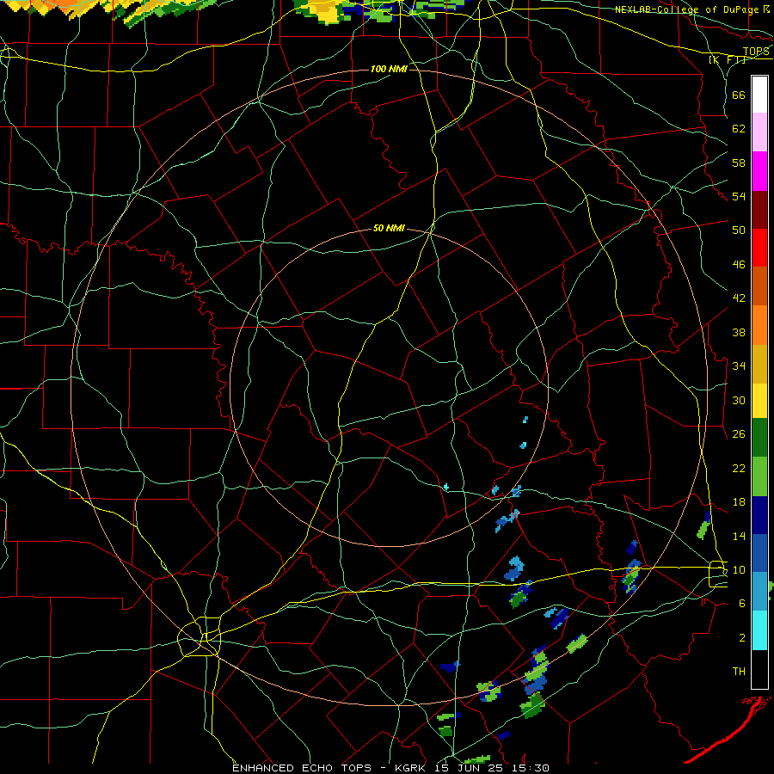Click the "KGRK" radar site identifier

tap(412, 768)
